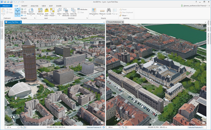Image resolution: width=211 pixels, height=130 pixels.
Task: Click the Redo arrow in quick access toolbar
Action: (19, 2)
